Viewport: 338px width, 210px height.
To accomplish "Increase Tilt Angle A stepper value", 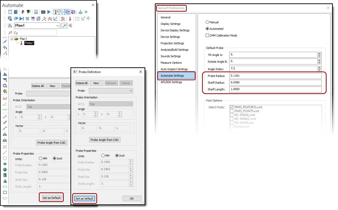I will click(319, 54).
